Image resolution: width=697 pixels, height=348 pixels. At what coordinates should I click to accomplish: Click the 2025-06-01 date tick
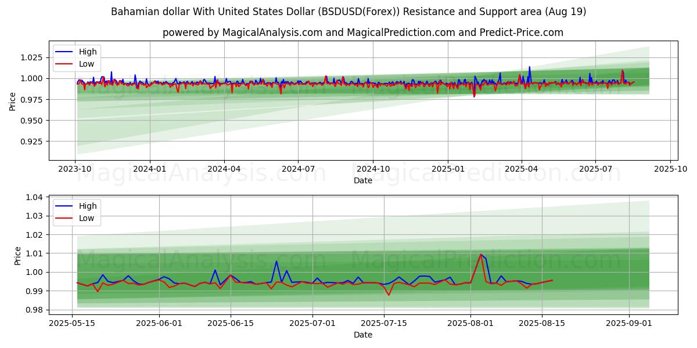click(159, 324)
